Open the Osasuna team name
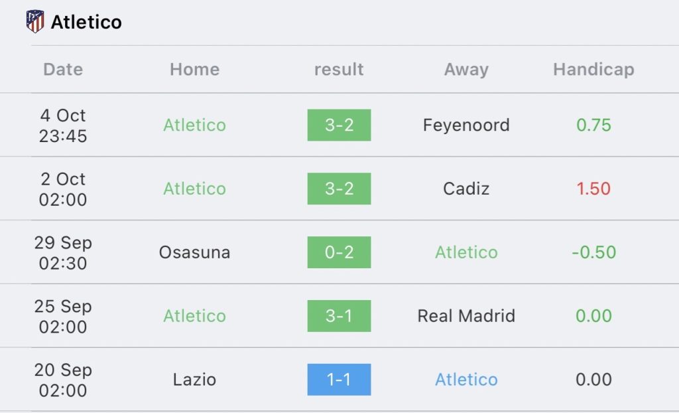This screenshot has width=679, height=413. (194, 252)
